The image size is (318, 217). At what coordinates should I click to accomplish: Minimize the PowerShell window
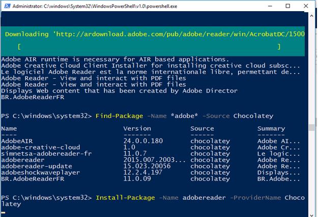pyautogui.click(x=270, y=6)
